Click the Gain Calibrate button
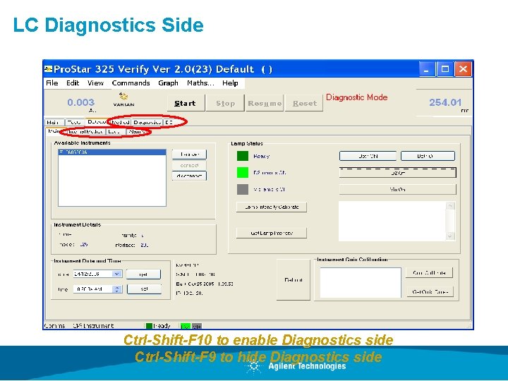The height and width of the screenshot is (381, 508). [x=429, y=273]
